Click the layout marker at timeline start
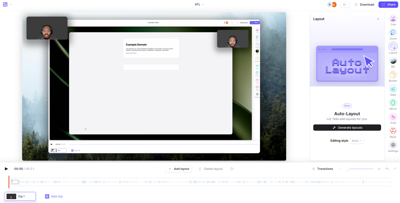The width and height of the screenshot is (400, 203). [15, 182]
